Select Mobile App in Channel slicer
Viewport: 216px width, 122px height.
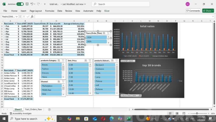click(51, 90)
